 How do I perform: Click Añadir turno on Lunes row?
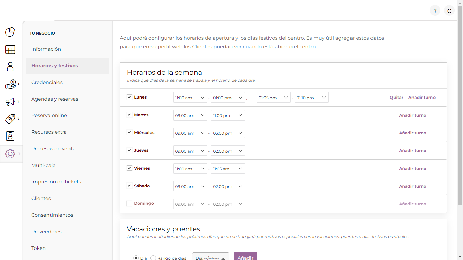click(422, 97)
